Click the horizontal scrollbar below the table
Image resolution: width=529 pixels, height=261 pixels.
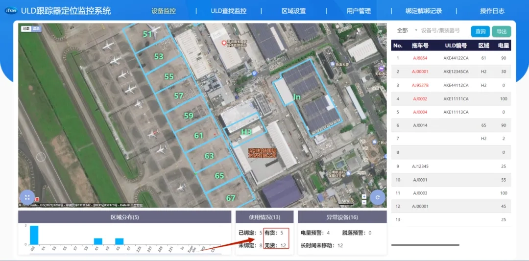tap(425, 245)
